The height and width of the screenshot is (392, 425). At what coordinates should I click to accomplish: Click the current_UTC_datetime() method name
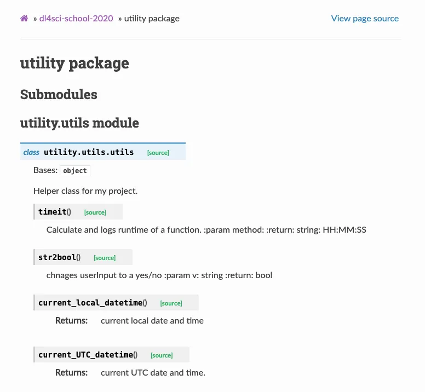(x=88, y=355)
